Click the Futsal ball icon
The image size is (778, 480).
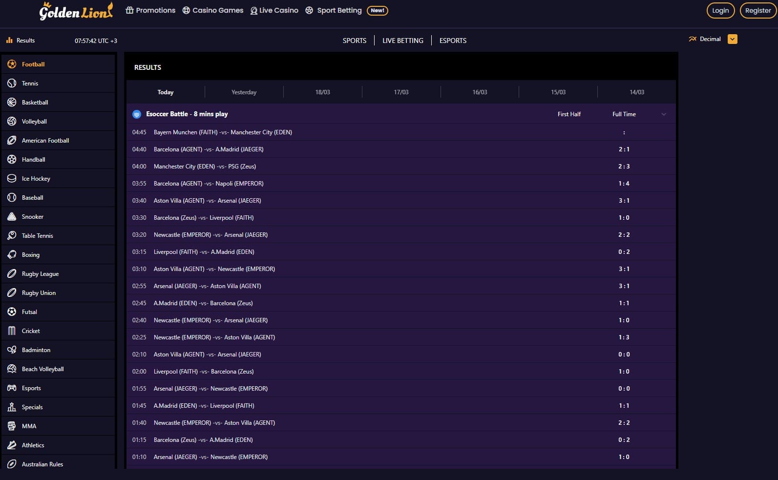tap(12, 312)
